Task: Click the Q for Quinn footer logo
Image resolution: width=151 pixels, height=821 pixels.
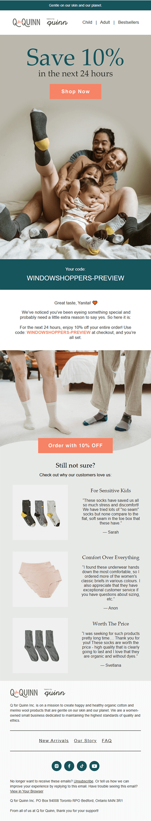Action: tap(24, 692)
